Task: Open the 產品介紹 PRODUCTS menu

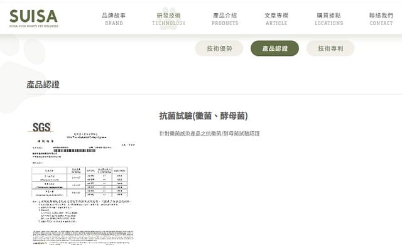Action: tap(225, 19)
